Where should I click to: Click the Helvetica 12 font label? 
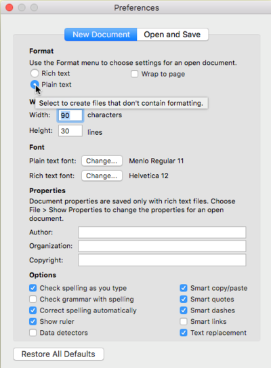(x=149, y=176)
